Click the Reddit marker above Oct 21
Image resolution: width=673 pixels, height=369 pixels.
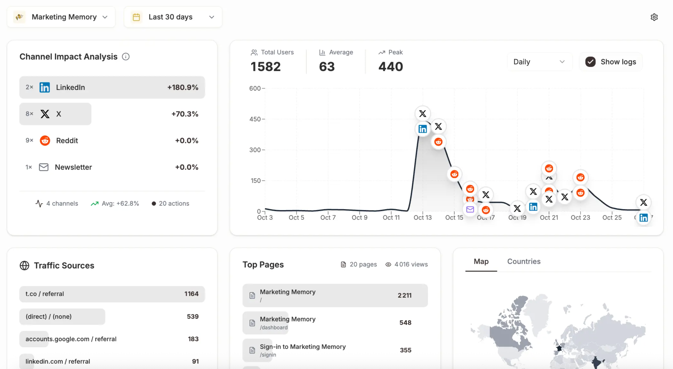point(549,168)
